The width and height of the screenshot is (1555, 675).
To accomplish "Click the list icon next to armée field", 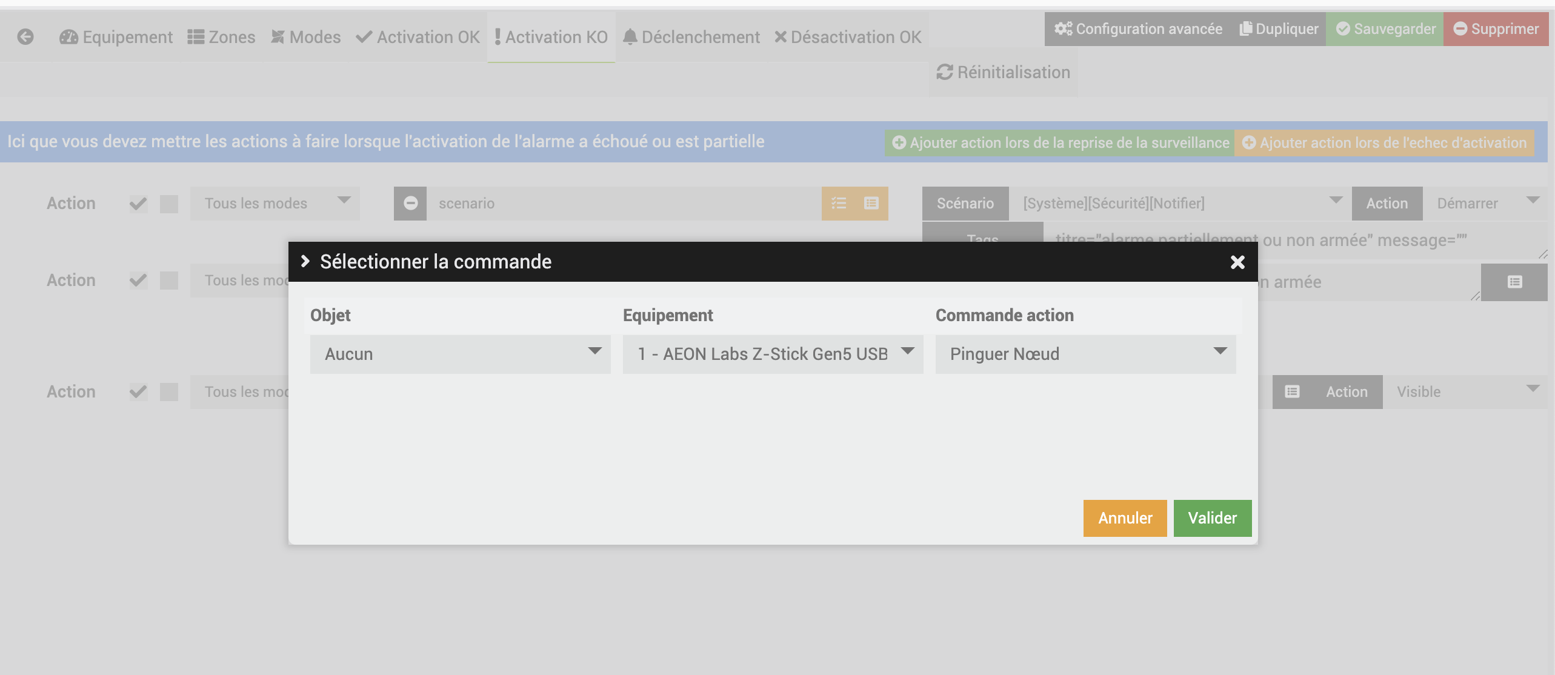I will pos(1514,282).
